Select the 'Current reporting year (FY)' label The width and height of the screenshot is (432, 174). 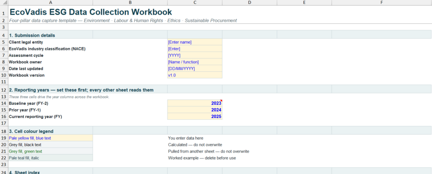(x=35, y=117)
